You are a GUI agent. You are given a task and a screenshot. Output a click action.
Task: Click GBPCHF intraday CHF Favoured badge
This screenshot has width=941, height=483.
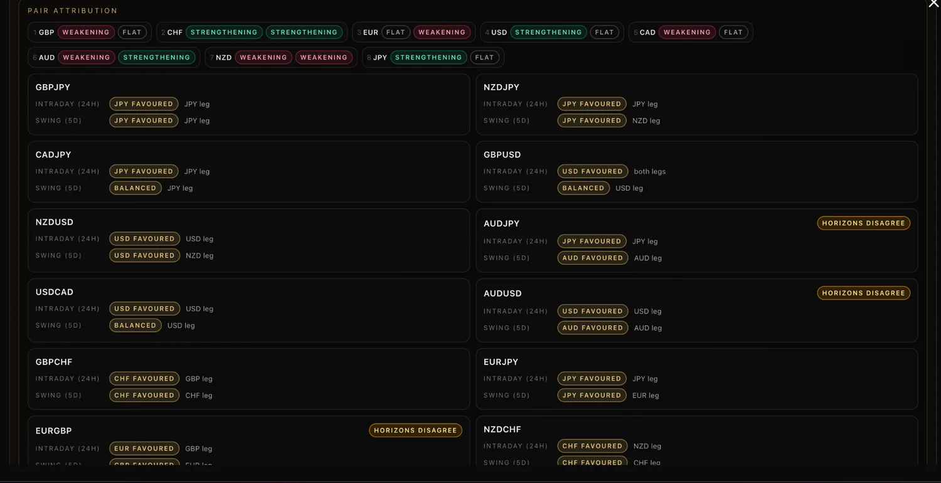point(144,378)
